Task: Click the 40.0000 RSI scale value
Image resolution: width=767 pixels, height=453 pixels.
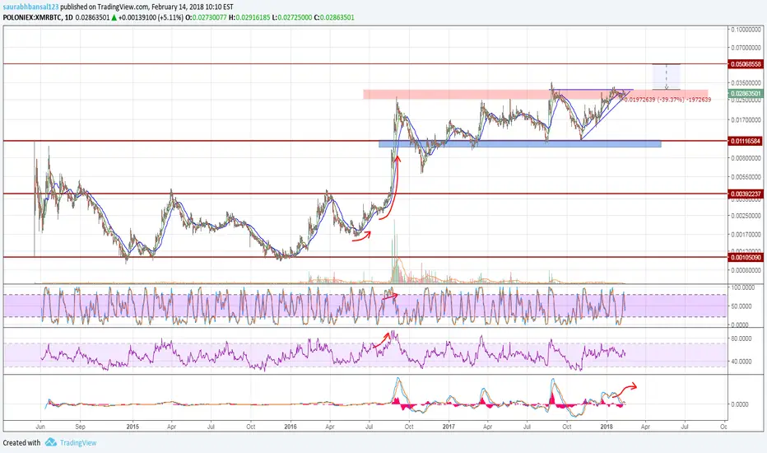Action: [741, 362]
